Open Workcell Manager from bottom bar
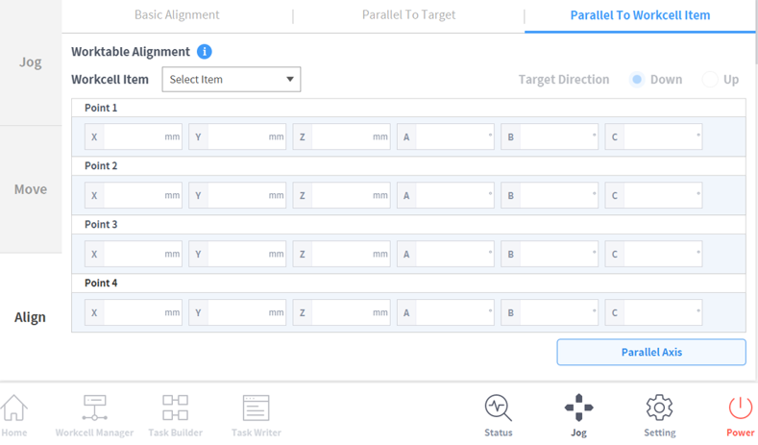The image size is (758, 445). [x=95, y=408]
